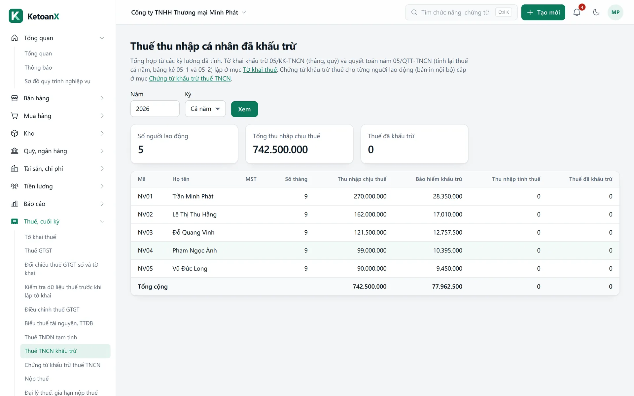Expand the Tiền lương menu chevron
Image resolution: width=634 pixels, height=396 pixels.
tap(102, 186)
